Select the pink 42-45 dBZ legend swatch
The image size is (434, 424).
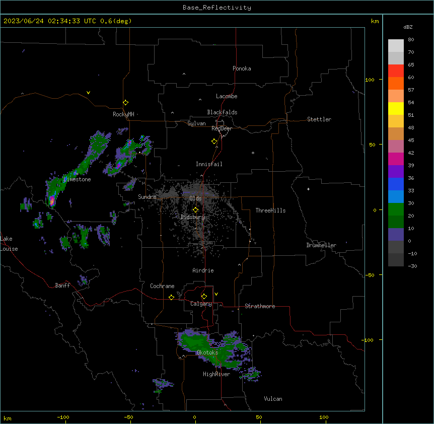396,147
